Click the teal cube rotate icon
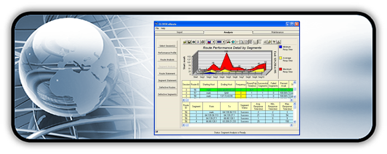The image size is (387, 154). [233, 42]
